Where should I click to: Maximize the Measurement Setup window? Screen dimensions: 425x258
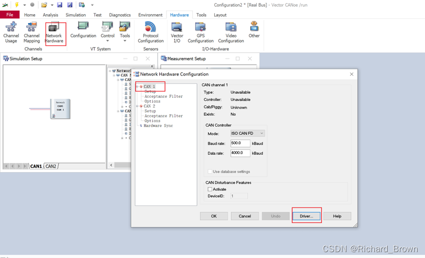tap(238, 58)
